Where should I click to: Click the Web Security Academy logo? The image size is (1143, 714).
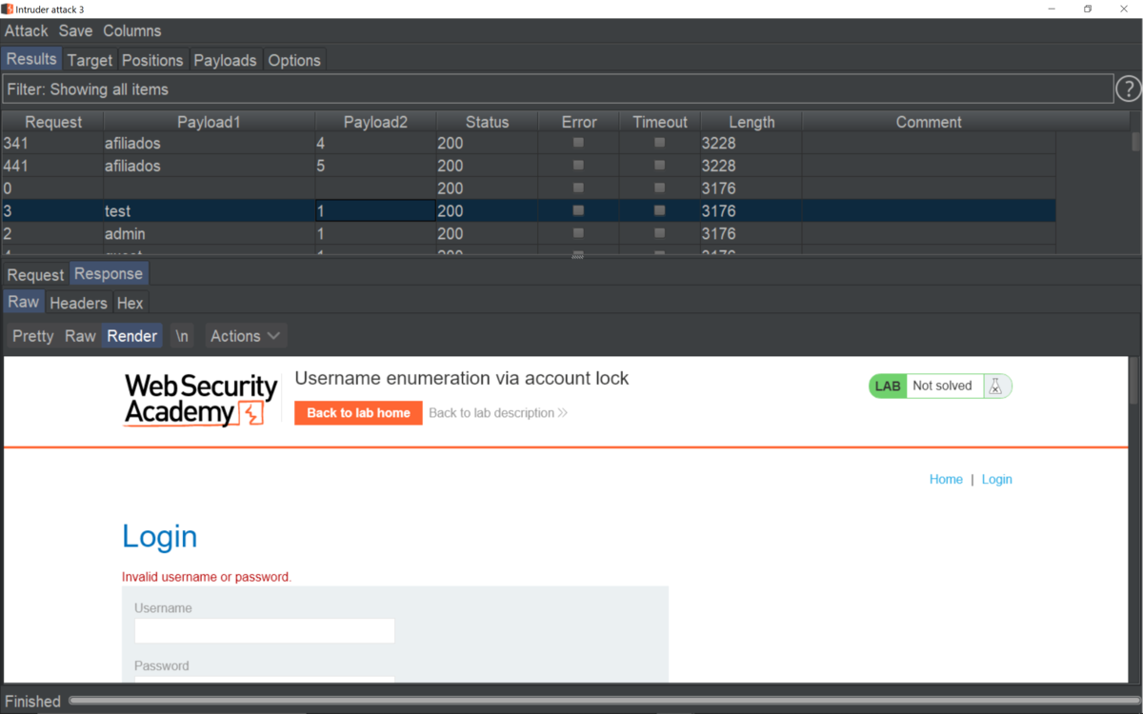pyautogui.click(x=200, y=399)
